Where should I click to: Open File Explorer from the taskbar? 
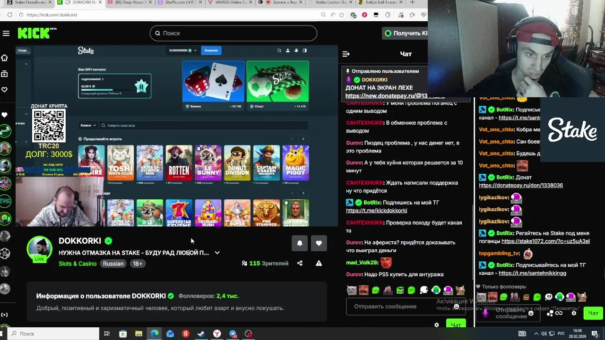(138, 334)
